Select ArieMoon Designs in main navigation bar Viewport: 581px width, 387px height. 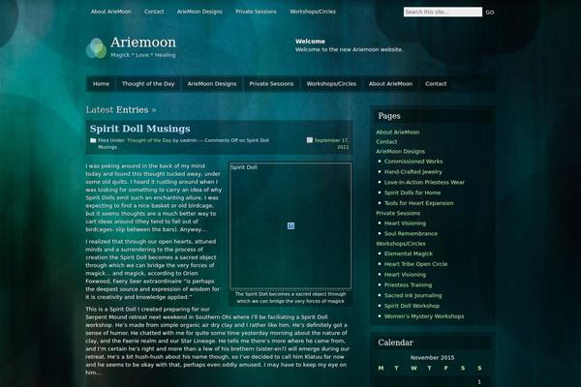coord(211,84)
